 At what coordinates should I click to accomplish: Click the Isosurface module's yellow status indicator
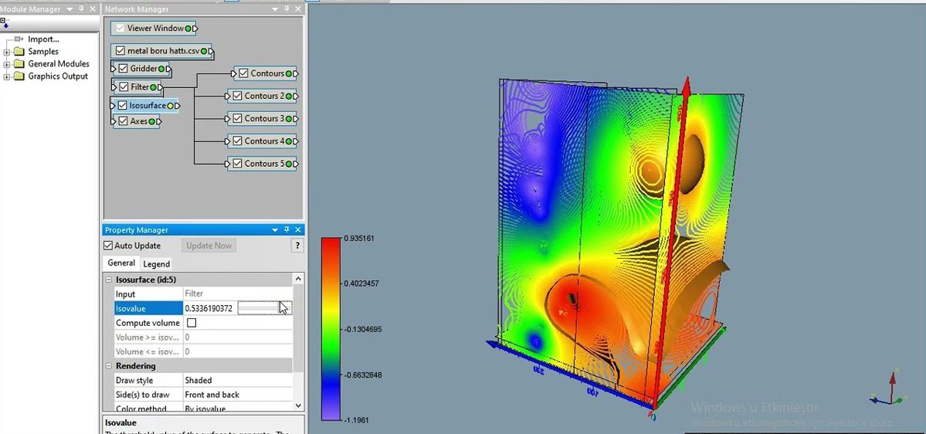coord(169,105)
